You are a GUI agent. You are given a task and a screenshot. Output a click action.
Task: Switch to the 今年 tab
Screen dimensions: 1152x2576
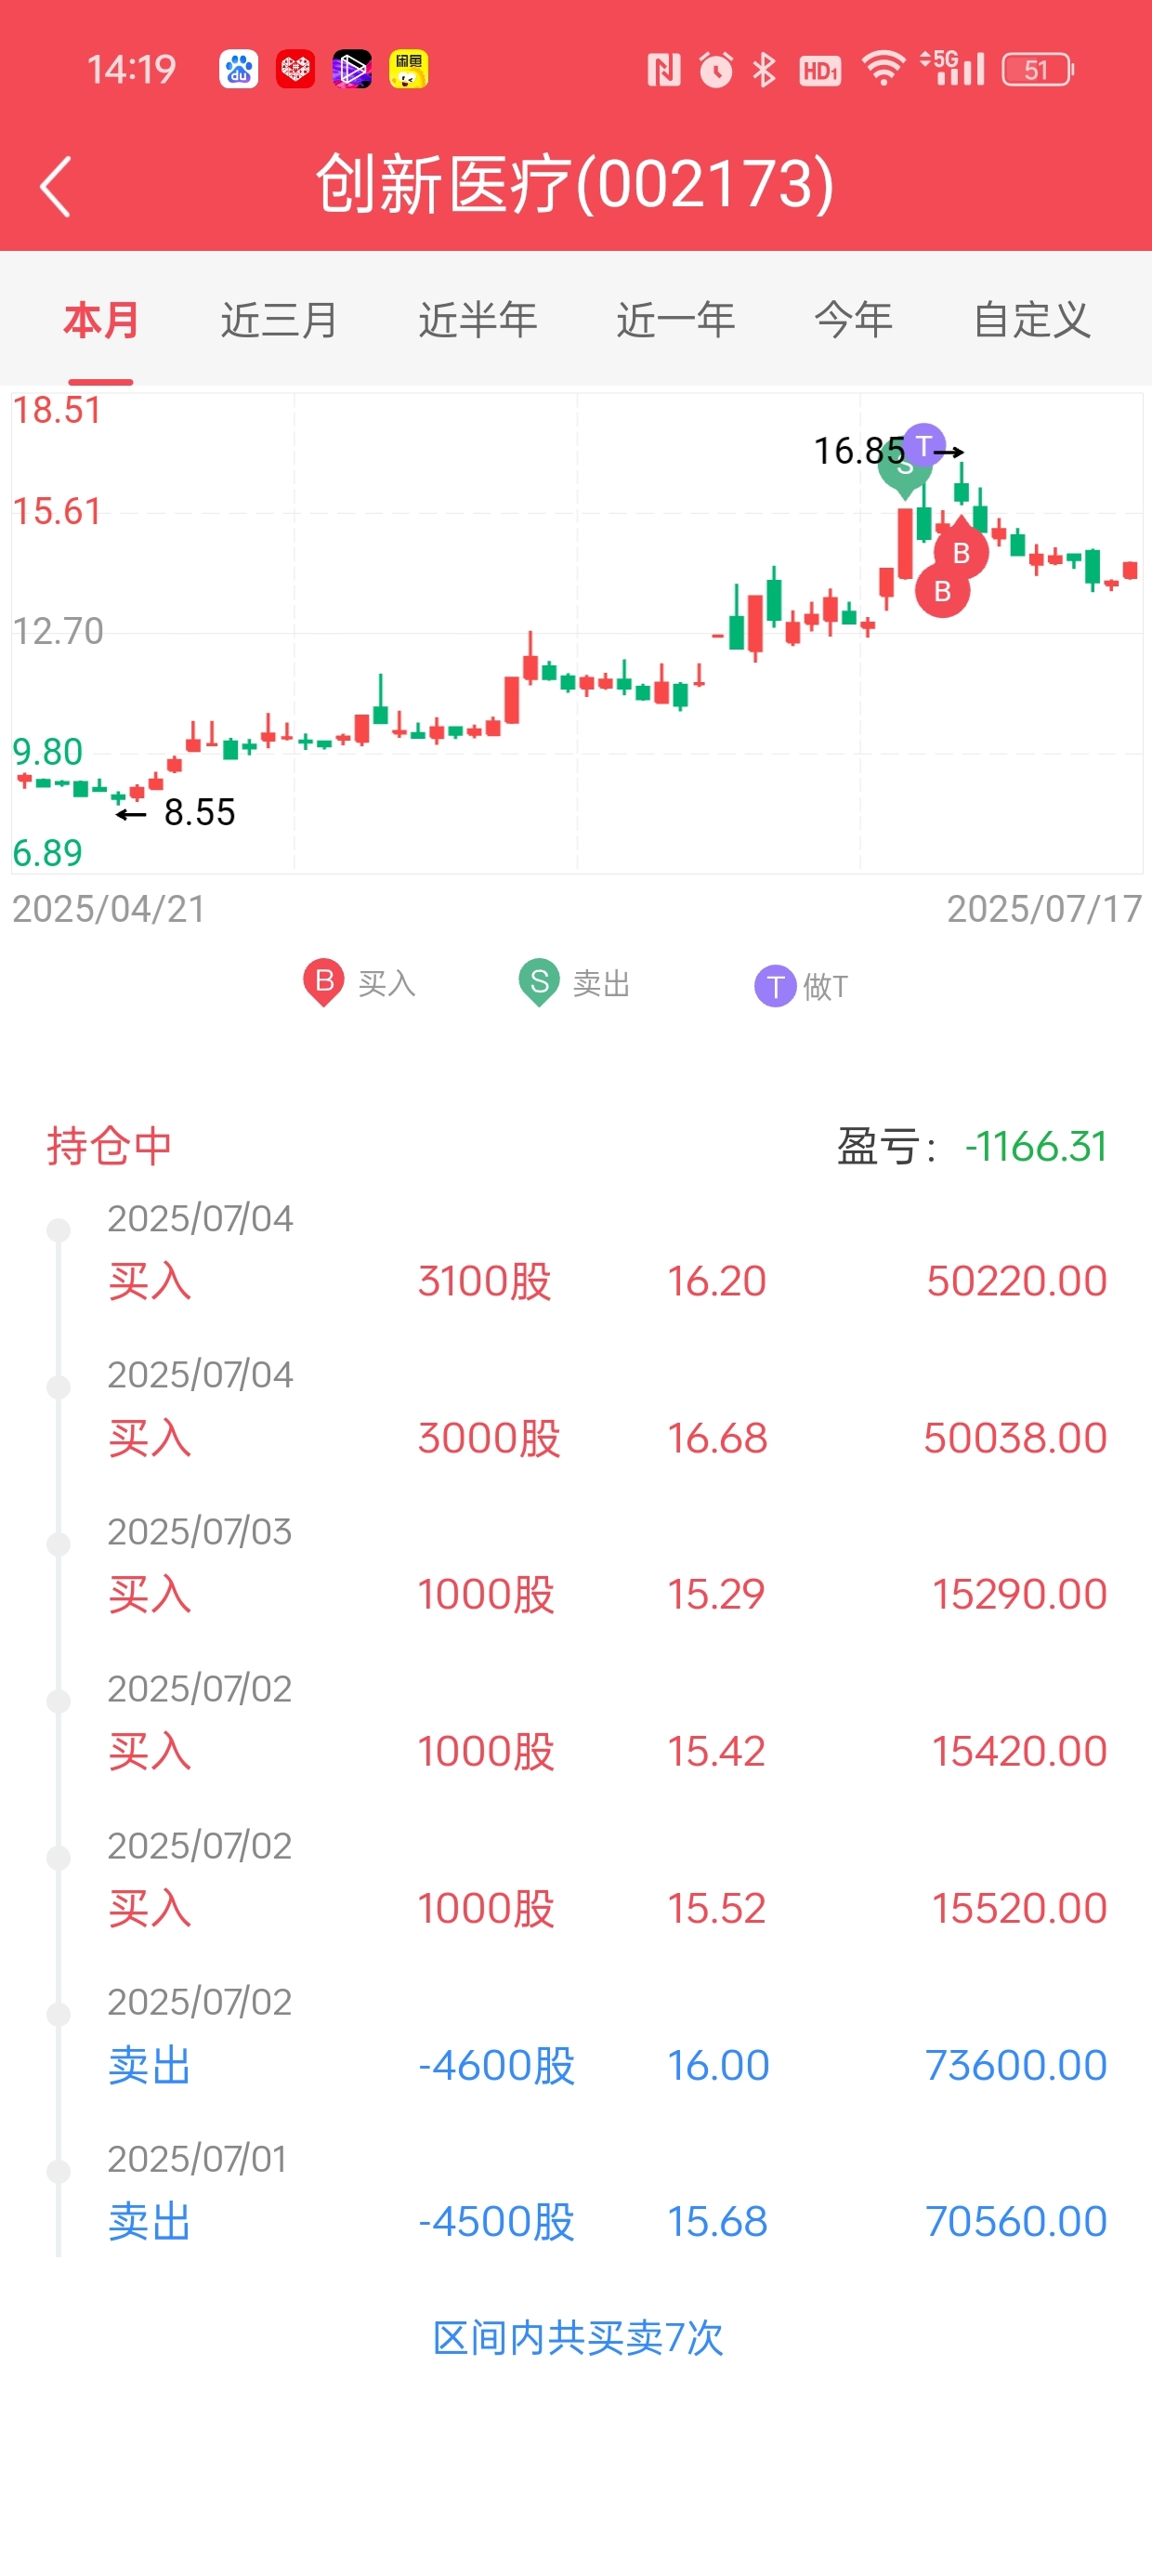coord(853,320)
